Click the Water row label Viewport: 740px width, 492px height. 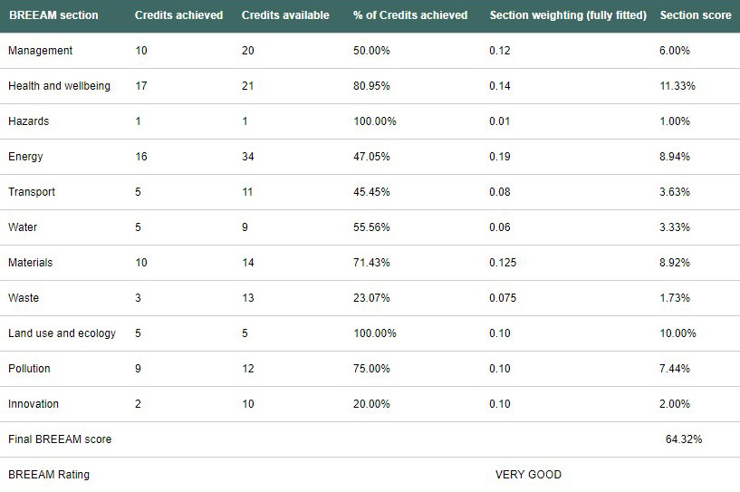coord(25,227)
